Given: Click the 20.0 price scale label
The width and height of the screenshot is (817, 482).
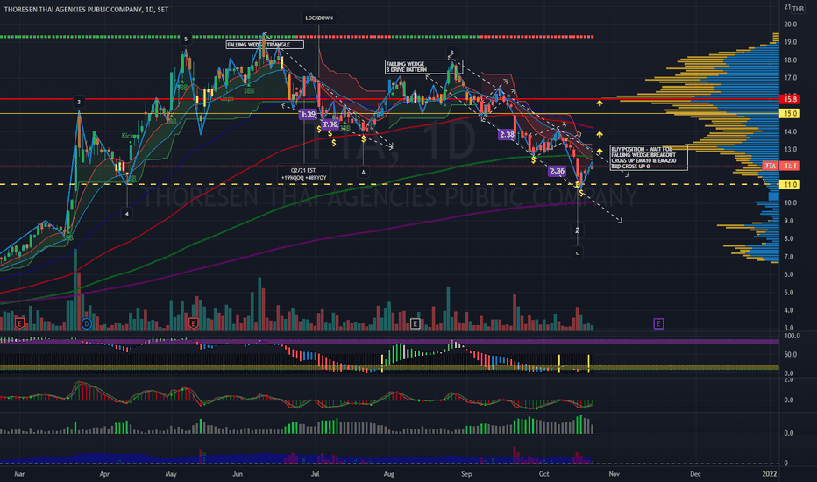Looking at the screenshot, I should [790, 25].
